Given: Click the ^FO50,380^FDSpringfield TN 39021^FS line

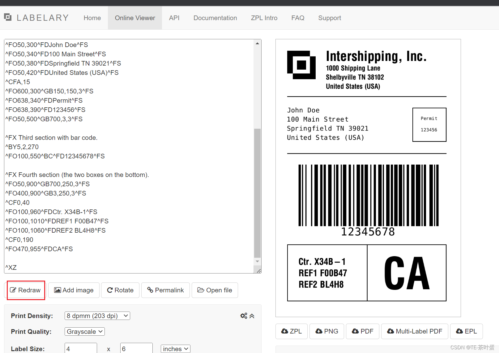Looking at the screenshot, I should 63,63.
